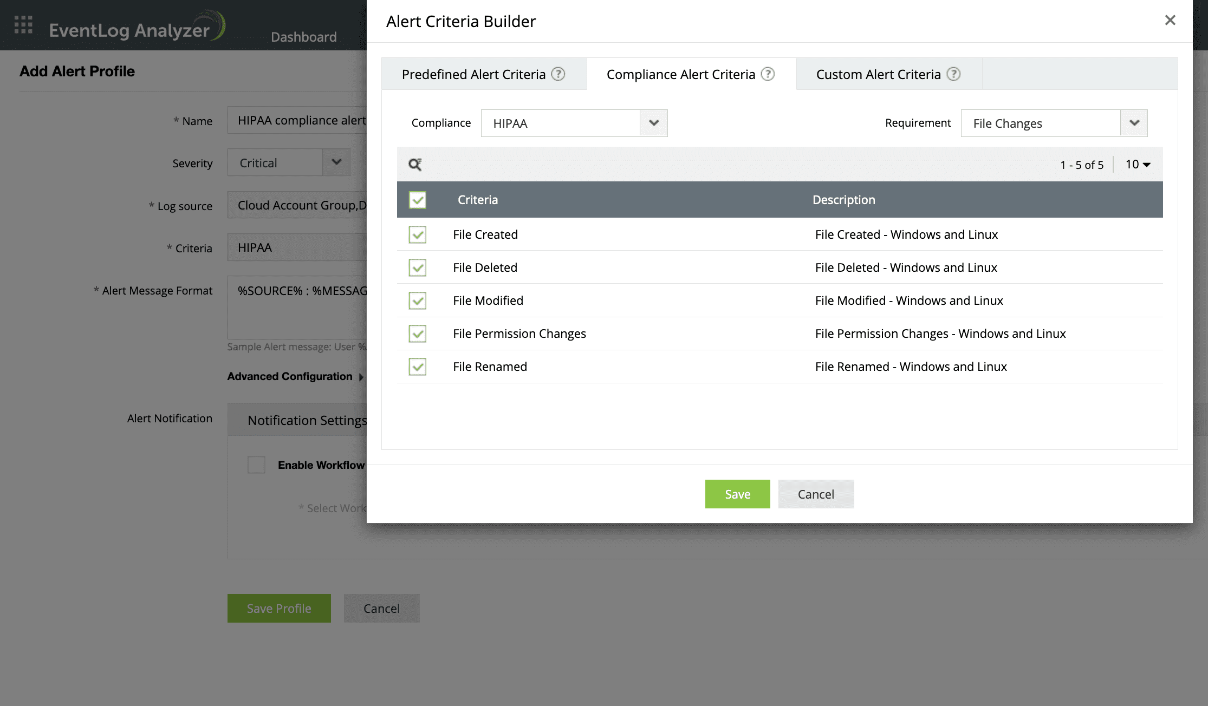
Task: Switch to Custom Alert Criteria tab
Action: [x=878, y=75]
